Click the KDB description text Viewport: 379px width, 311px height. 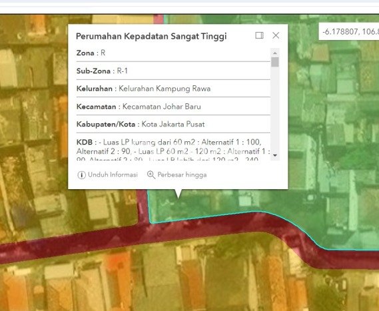173,151
